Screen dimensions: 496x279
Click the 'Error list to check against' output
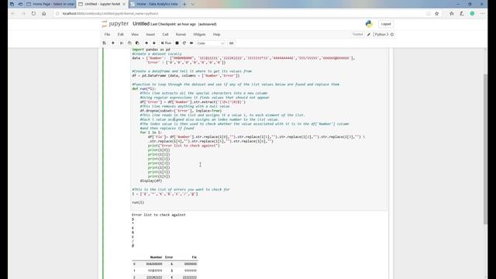159,215
